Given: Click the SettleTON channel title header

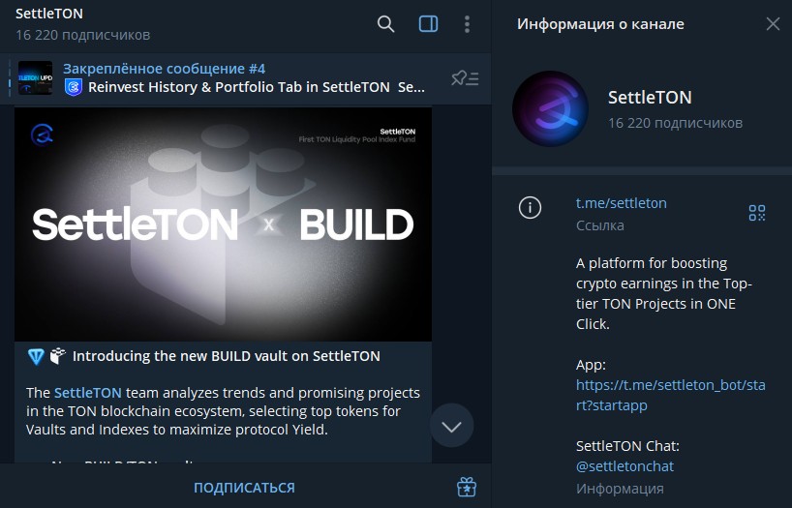Looking at the screenshot, I should point(49,14).
